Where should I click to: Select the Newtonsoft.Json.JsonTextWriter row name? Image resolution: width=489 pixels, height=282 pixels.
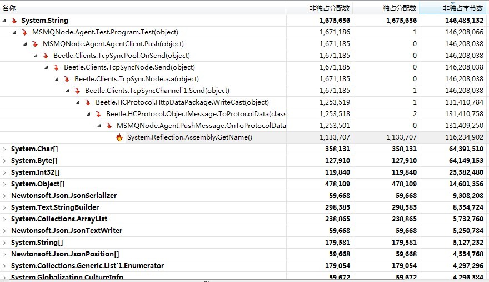[67, 231]
